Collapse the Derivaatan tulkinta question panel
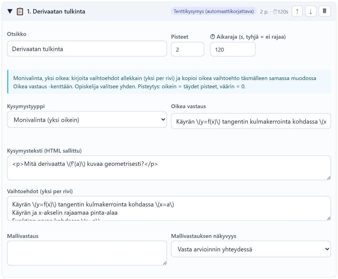Screen dimensions: 338x279 click(10, 11)
